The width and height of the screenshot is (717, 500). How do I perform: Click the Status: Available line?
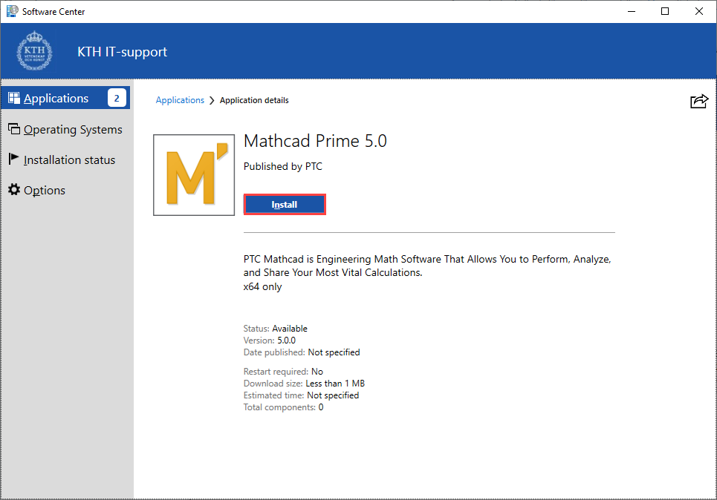tap(275, 329)
